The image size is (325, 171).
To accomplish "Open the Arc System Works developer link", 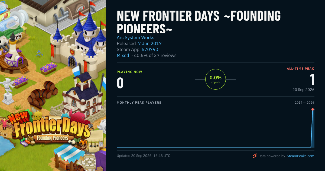I will [x=135, y=37].
